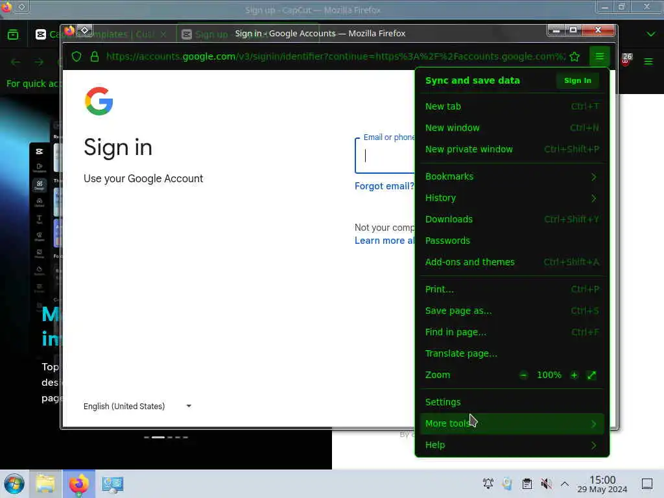Click the CapCut icon in background sidebar
The height and width of the screenshot is (498, 664).
coord(40,151)
